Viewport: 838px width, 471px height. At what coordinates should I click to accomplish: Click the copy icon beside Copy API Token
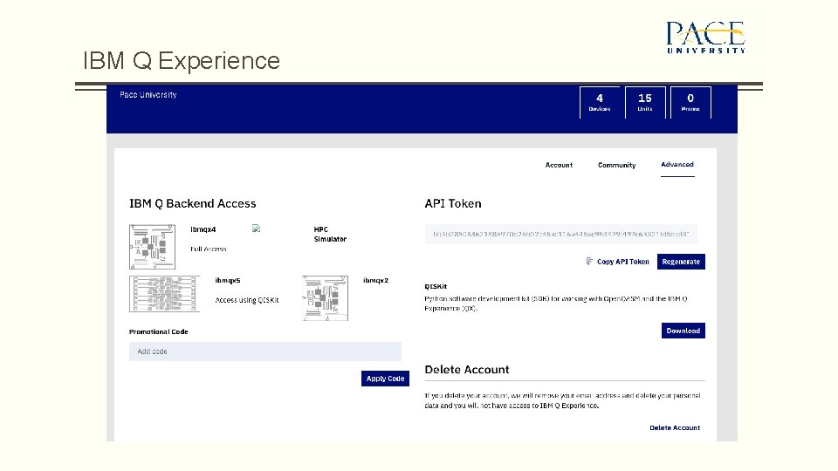(589, 261)
